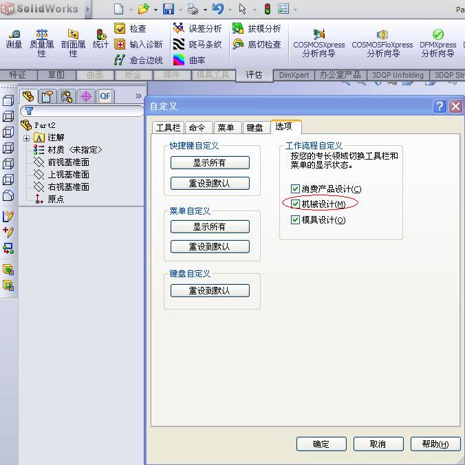Toggle 机械设计(M) checkbox
This screenshot has height=465, width=465.
pos(295,204)
